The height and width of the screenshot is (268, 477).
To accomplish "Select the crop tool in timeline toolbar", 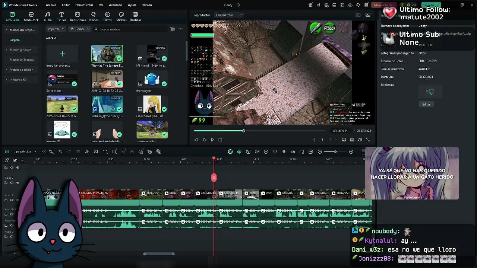I will coord(114,151).
